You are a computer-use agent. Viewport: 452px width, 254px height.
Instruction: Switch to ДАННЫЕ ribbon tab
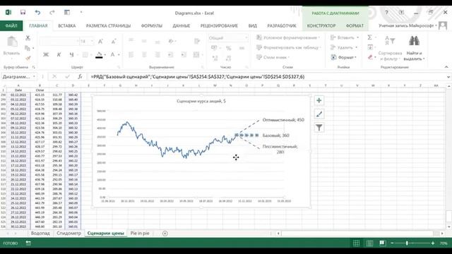click(x=181, y=25)
